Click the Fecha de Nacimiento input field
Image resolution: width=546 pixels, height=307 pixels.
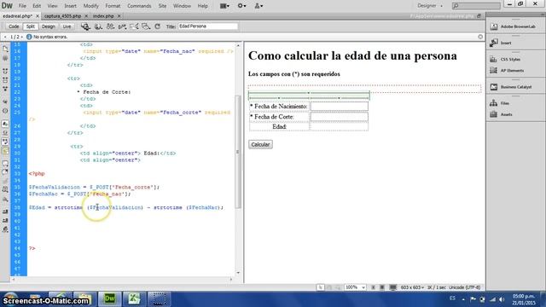tap(340, 106)
